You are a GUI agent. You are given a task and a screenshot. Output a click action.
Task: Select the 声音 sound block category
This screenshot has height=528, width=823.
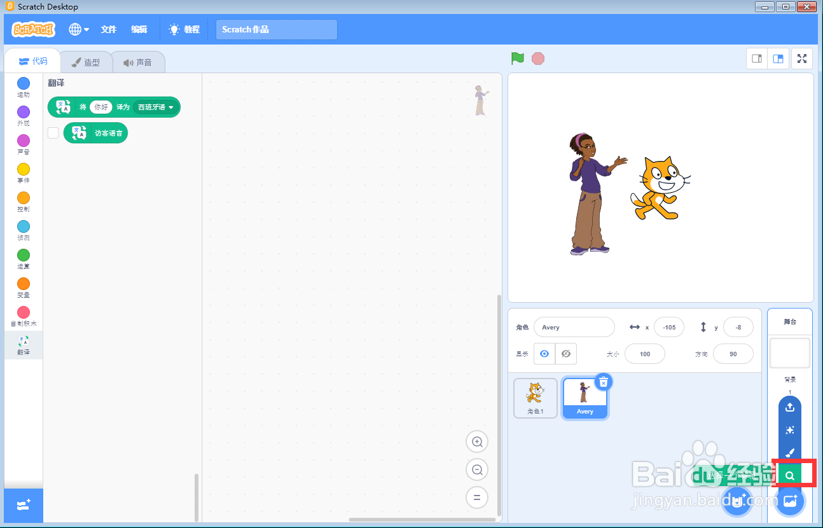click(24, 145)
